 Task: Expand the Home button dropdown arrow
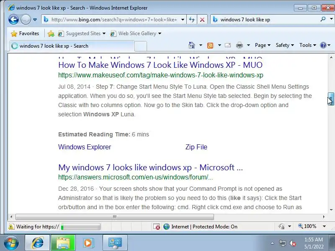[x=201, y=45]
